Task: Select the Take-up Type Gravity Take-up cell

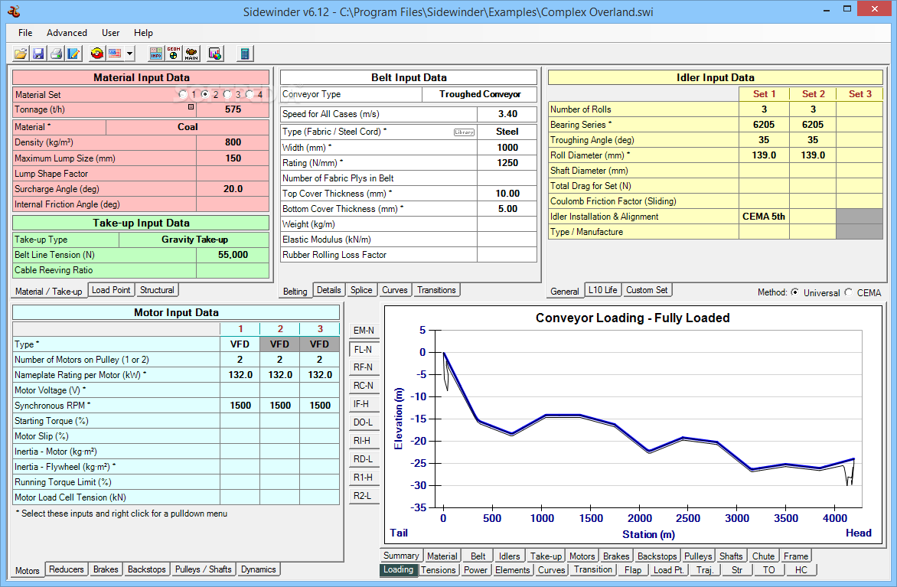Action: point(194,239)
